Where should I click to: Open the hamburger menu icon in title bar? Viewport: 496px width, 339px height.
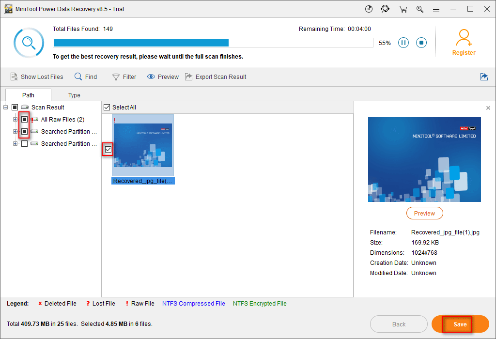[436, 9]
